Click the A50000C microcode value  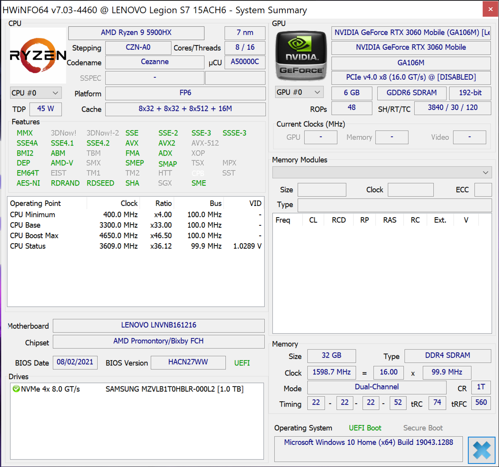pyautogui.click(x=245, y=62)
